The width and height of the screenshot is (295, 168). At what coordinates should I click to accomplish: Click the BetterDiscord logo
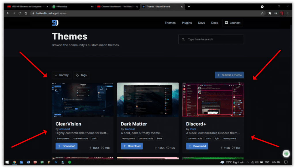(x=55, y=23)
